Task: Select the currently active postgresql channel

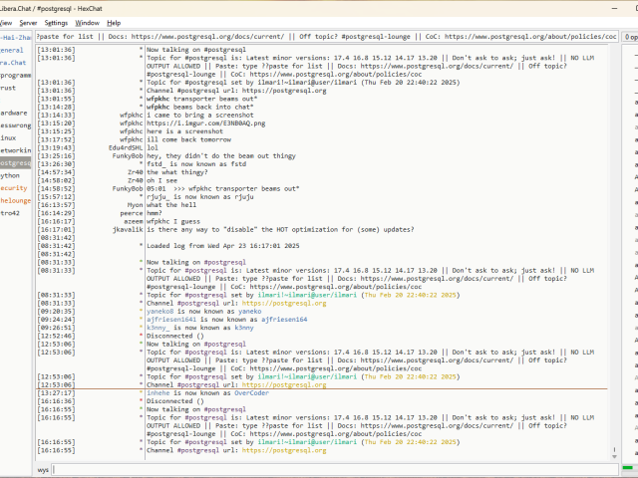Action: [15, 162]
